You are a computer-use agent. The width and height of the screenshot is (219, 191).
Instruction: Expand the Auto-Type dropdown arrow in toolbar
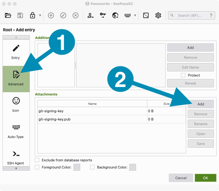point(135,15)
